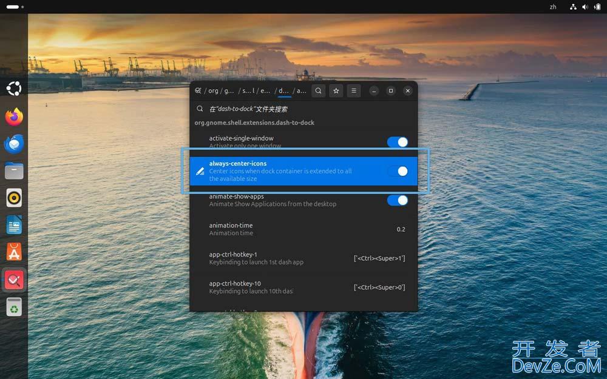
Task: Focus the dash-to-dock folder search field
Action: [303, 109]
